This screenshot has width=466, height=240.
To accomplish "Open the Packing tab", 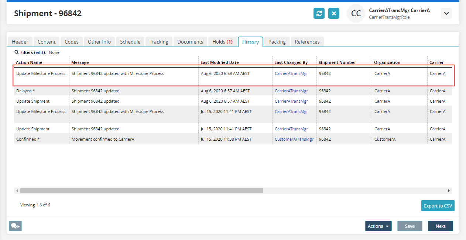I will (x=277, y=42).
